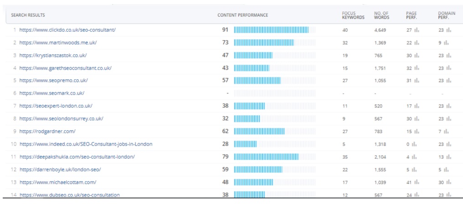The image size is (463, 212).
Task: Sort by Content Performance column header
Action: [x=243, y=15]
